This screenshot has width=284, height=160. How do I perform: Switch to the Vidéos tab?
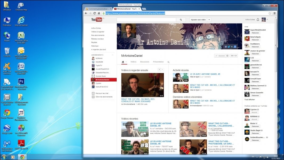(133, 62)
